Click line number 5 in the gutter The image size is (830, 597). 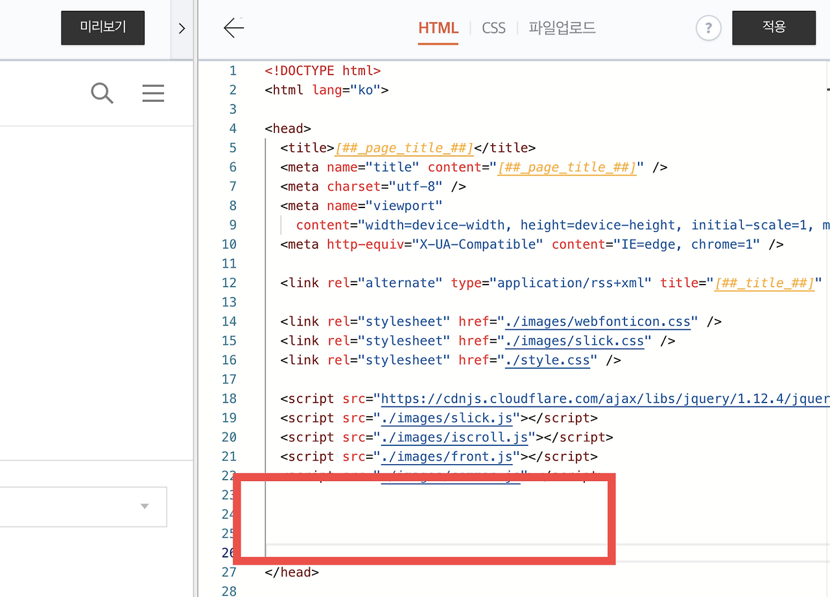coord(233,148)
